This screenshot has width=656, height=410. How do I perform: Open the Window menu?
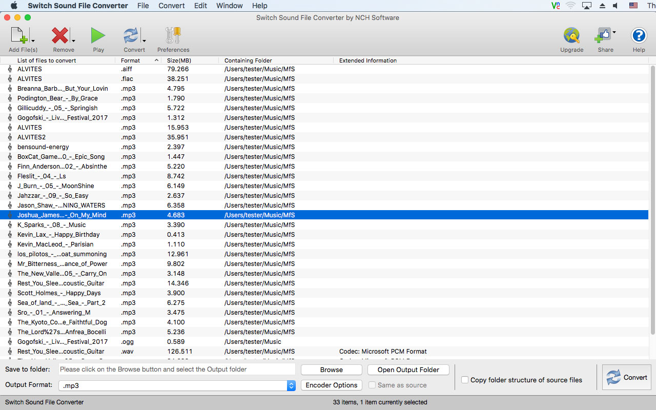(x=230, y=6)
